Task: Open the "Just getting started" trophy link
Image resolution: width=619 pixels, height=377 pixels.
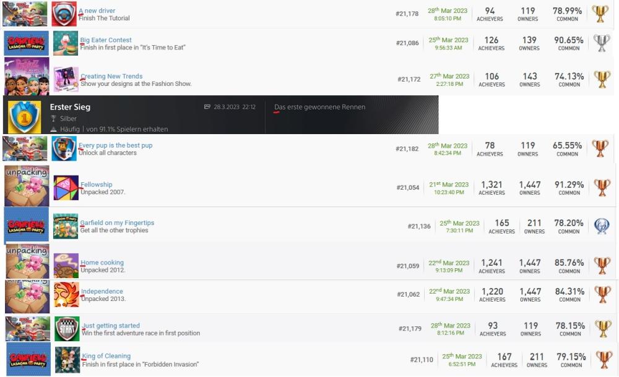Action: tap(111, 326)
